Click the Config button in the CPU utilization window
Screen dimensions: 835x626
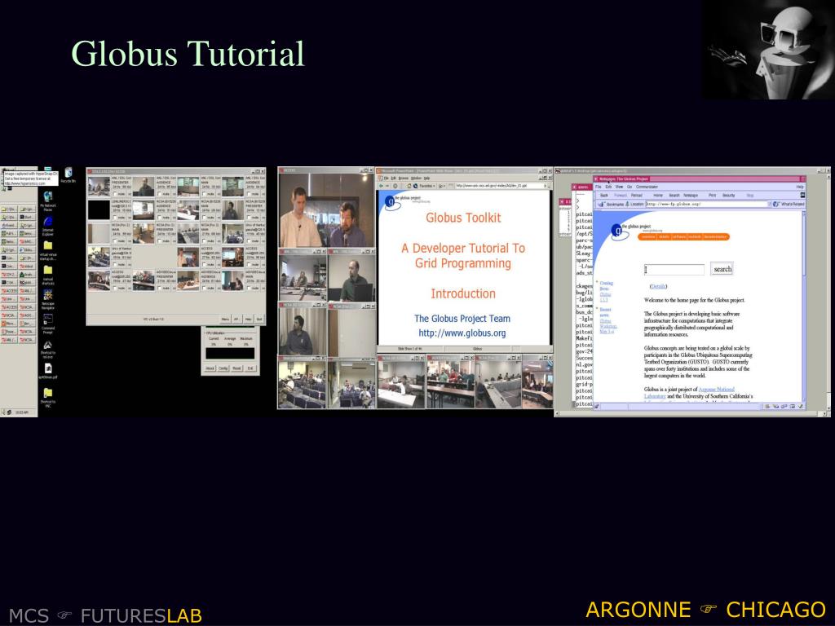tap(223, 368)
